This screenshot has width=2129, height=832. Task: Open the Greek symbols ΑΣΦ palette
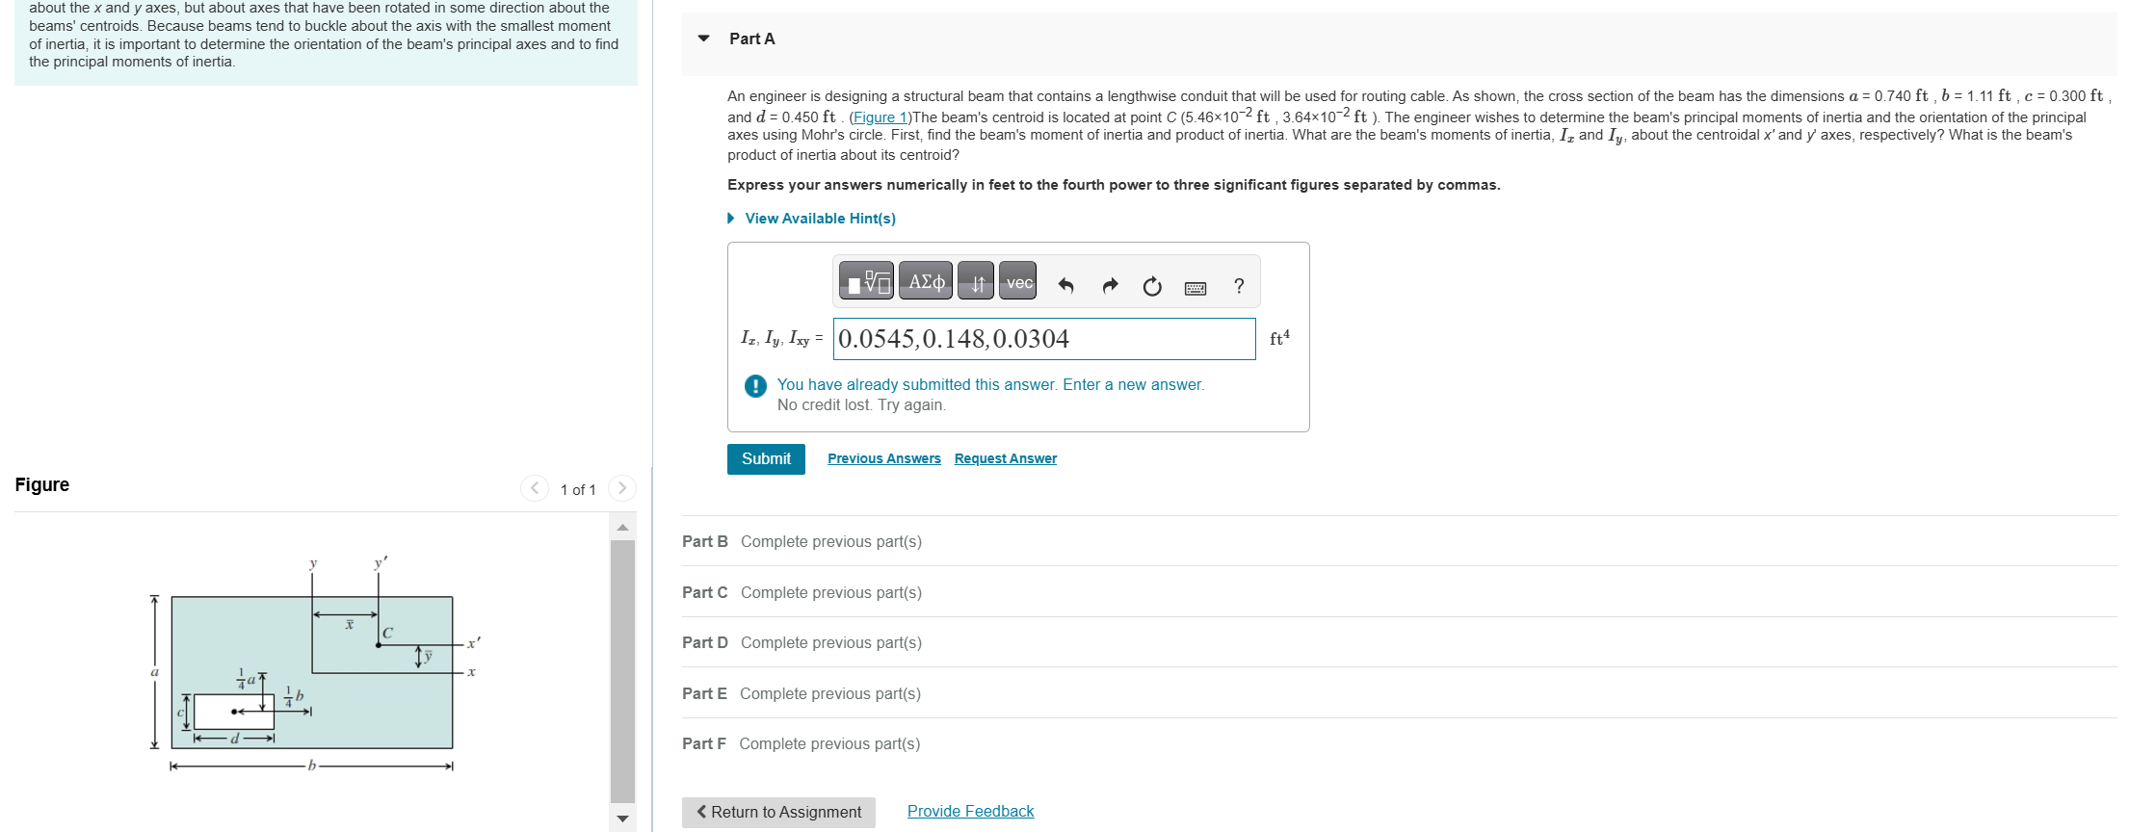click(x=926, y=281)
